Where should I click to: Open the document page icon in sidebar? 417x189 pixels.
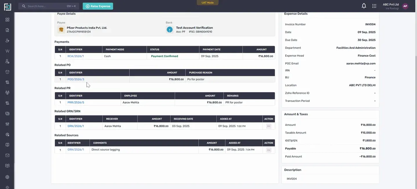(x=7, y=30)
